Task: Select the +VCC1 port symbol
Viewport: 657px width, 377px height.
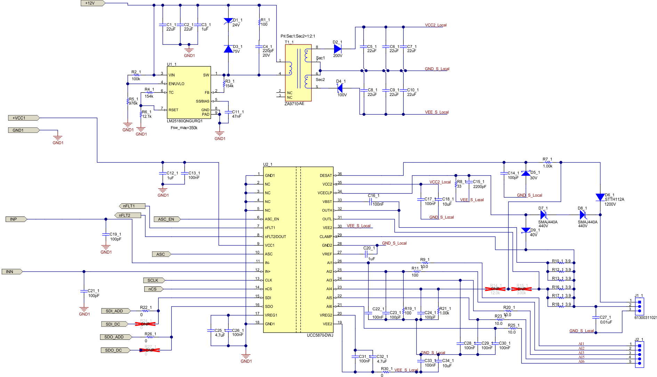Action: [24, 118]
